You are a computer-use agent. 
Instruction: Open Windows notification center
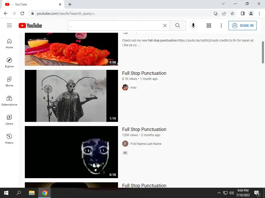pos(257,193)
